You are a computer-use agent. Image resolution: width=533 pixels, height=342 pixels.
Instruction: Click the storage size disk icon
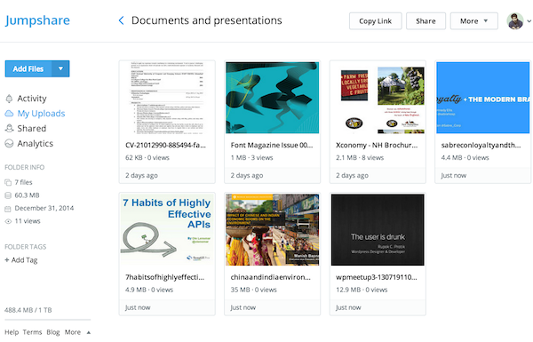tap(8, 195)
